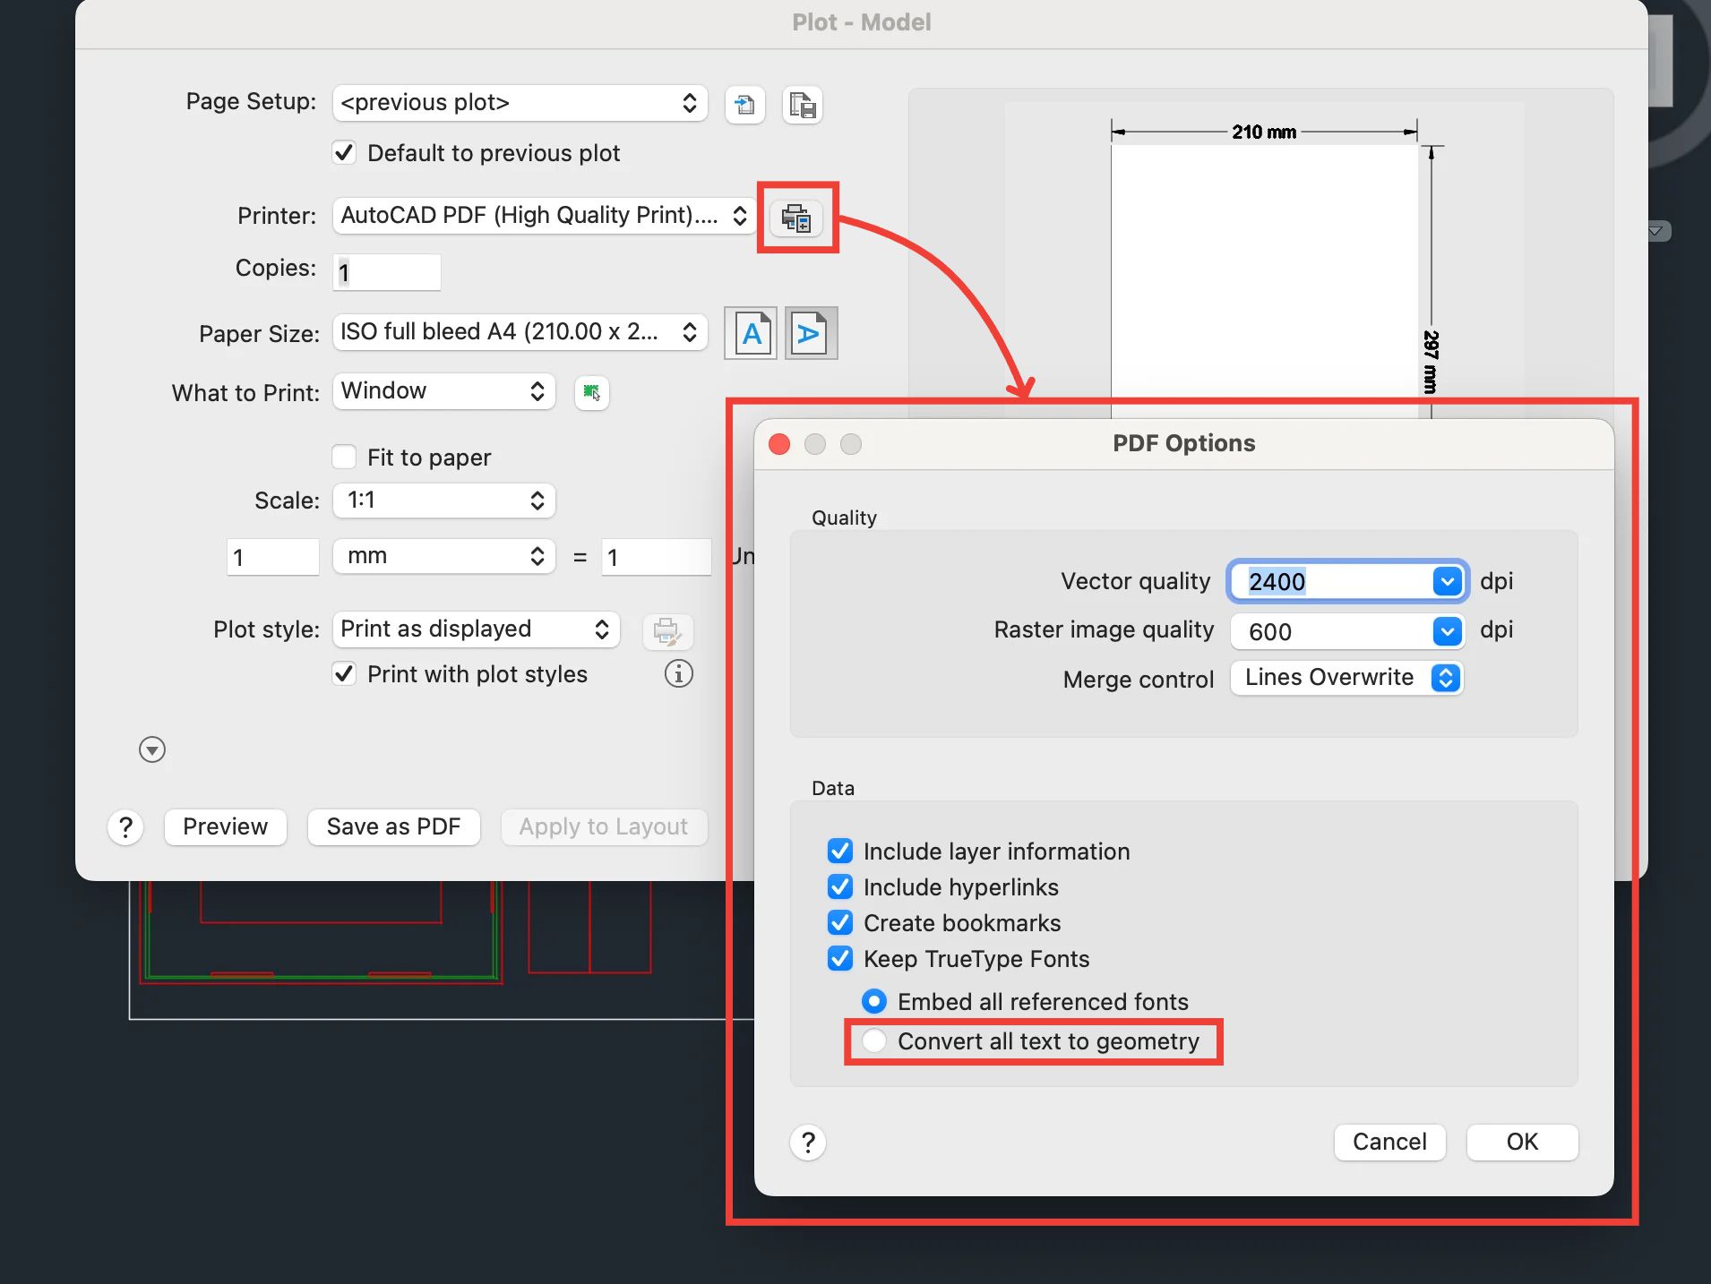Select Embed all referenced fonts radio
Image resolution: width=1711 pixels, height=1284 pixels.
click(874, 1001)
